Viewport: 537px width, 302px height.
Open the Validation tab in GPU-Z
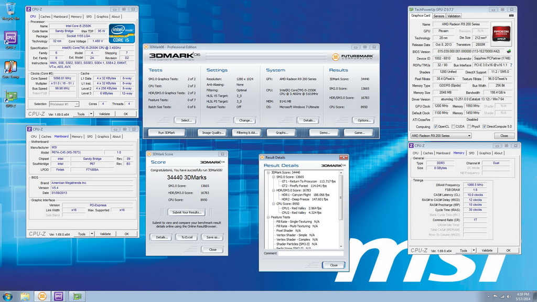(x=454, y=16)
